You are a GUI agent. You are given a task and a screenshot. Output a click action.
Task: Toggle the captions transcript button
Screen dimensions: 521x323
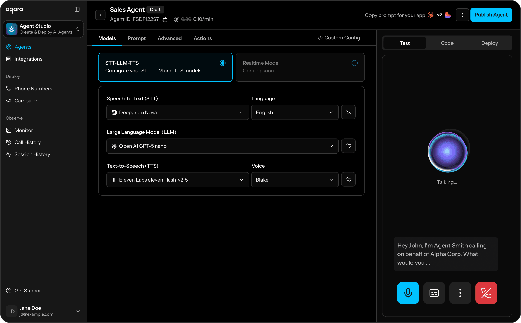(434, 293)
